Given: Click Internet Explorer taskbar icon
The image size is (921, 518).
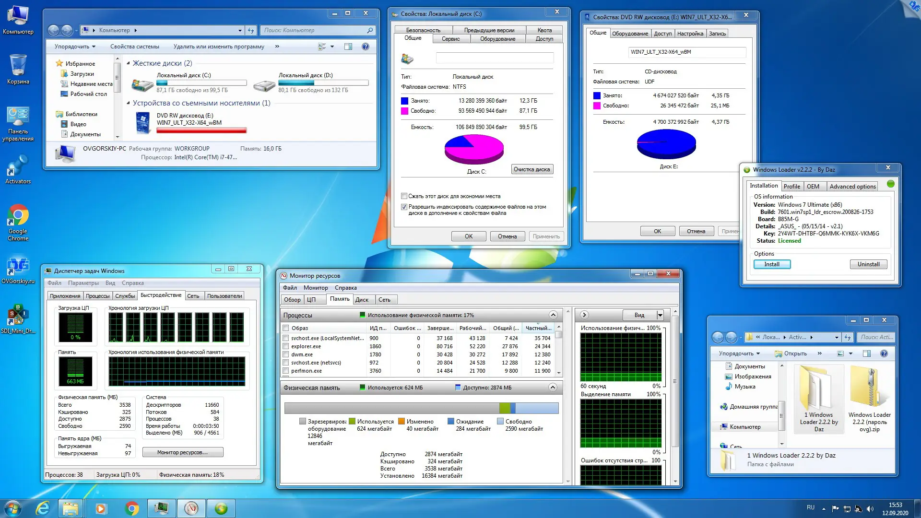Looking at the screenshot, I should point(43,508).
